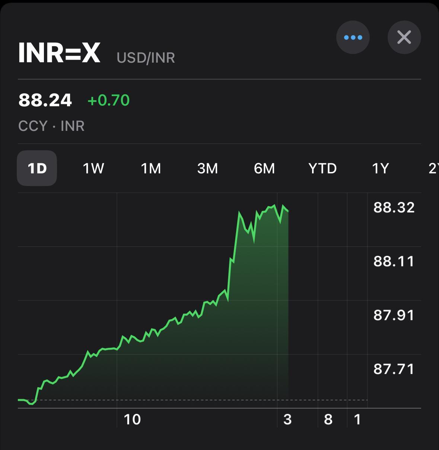Switch to the YTD range
The height and width of the screenshot is (450, 439).
pos(322,168)
